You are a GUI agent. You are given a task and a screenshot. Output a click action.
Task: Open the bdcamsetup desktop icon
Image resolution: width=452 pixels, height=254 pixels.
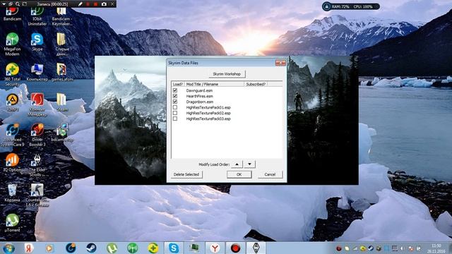[61, 133]
